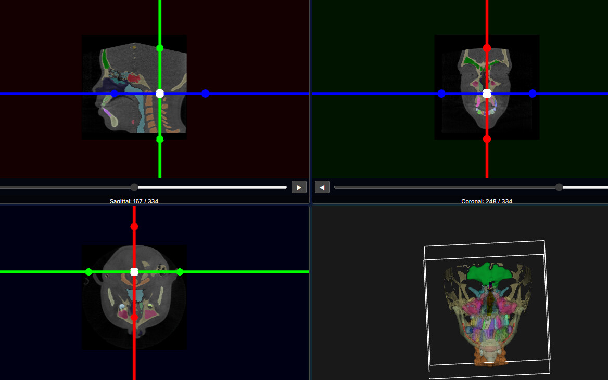Click the white center handle in coronal view
608x380 pixels.
pos(487,94)
